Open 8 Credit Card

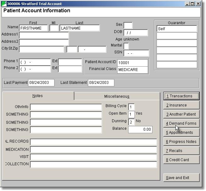[181, 160]
